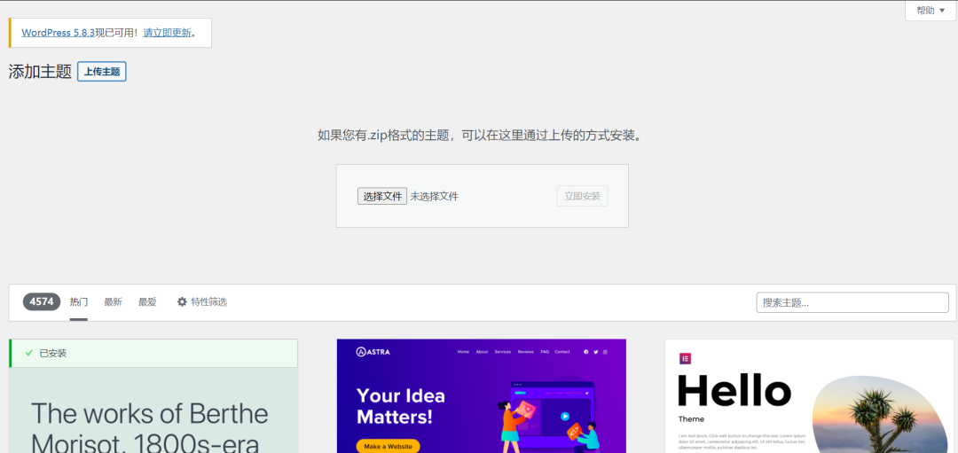958x453 pixels.
Task: Click the Facebook icon in Astra preview
Action: click(x=586, y=352)
